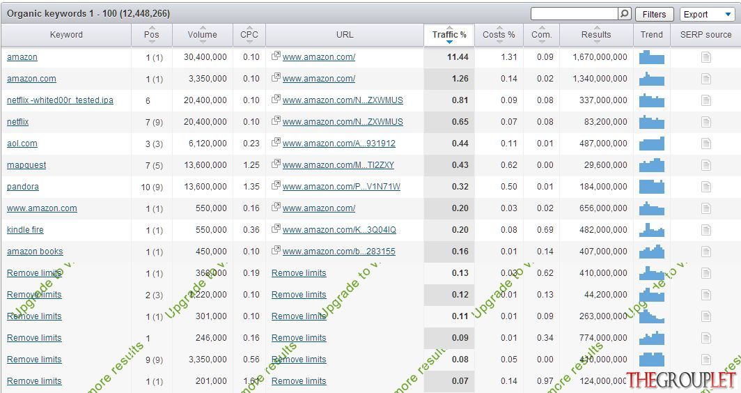Open URL www.amazon.com/P...V1N71W
The width and height of the screenshot is (741, 393).
tap(341, 187)
